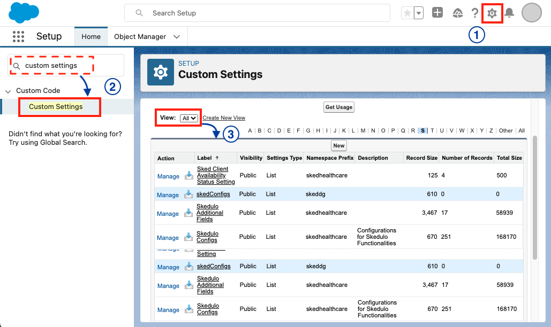Click the list vertical scrollbar
Image resolution: width=551 pixels, height=327 pixels.
[535, 197]
